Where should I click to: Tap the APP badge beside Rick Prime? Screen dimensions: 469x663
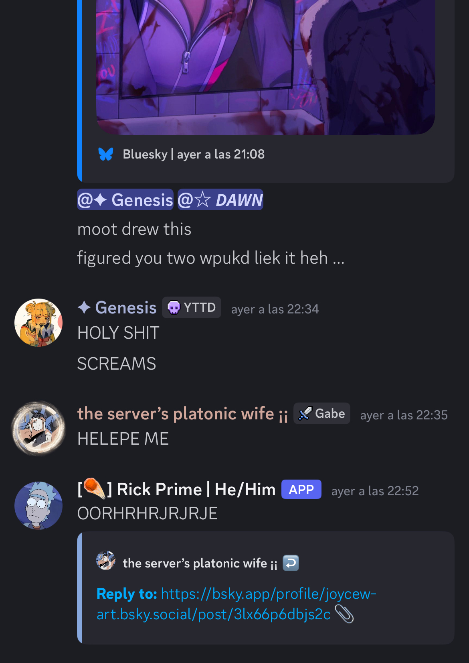coord(301,489)
